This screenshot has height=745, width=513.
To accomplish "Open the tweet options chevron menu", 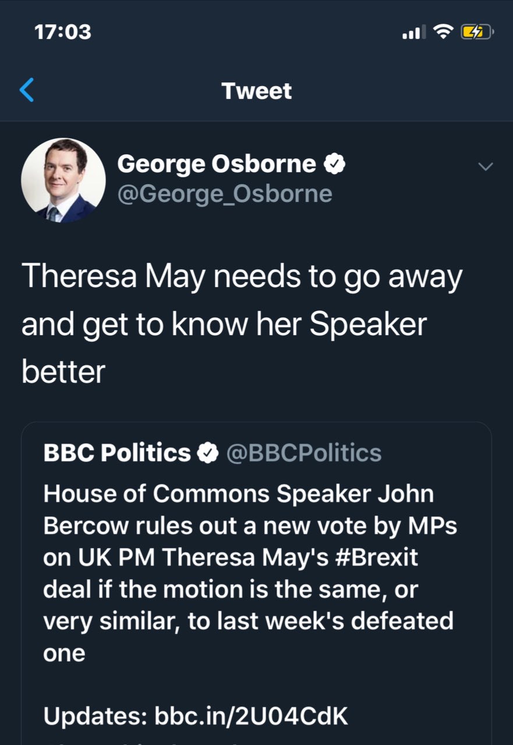I will pos(485,167).
